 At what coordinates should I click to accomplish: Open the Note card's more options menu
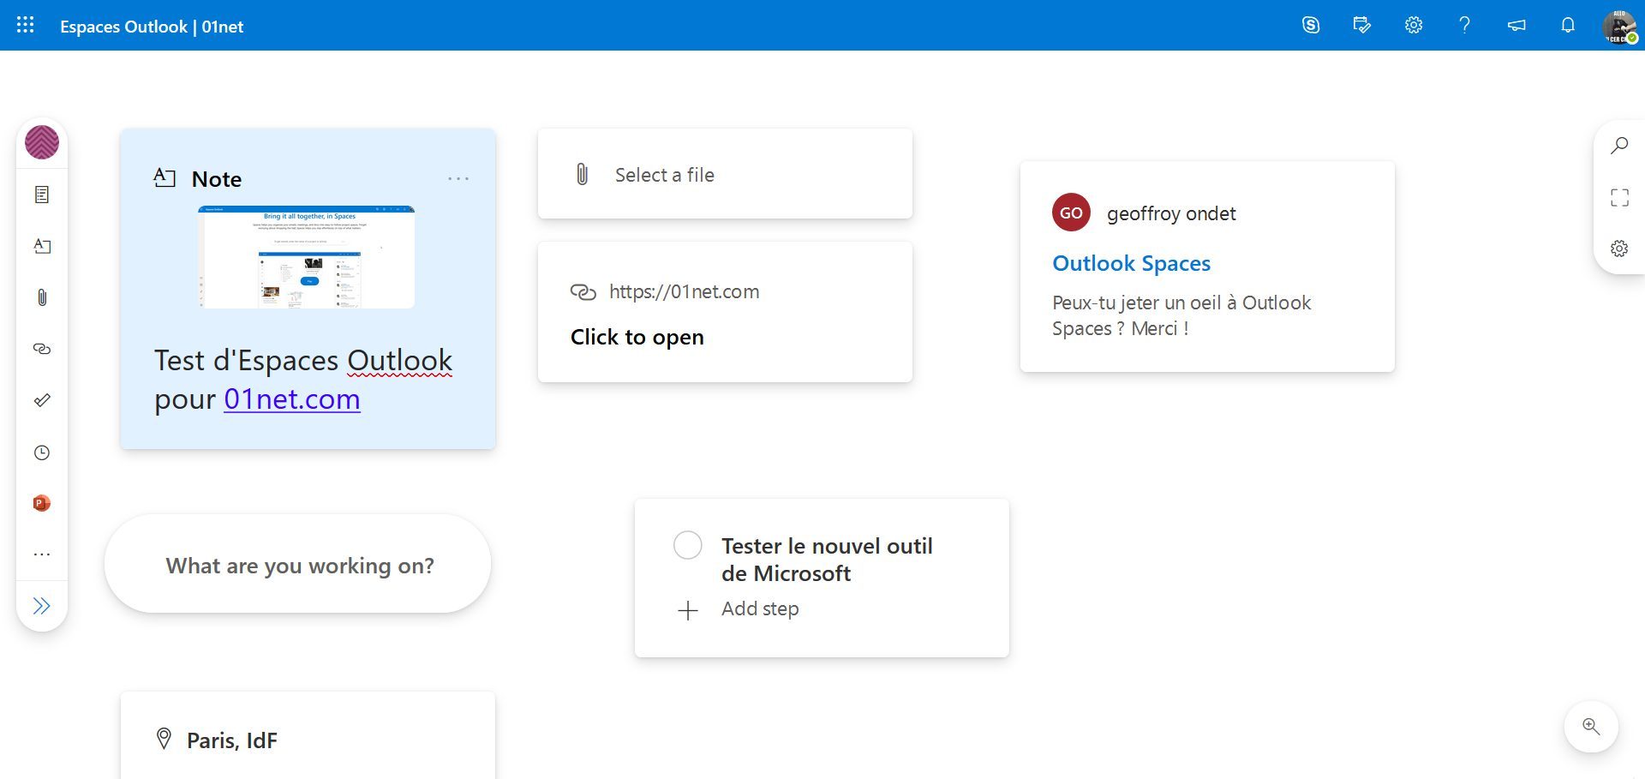[x=458, y=178]
